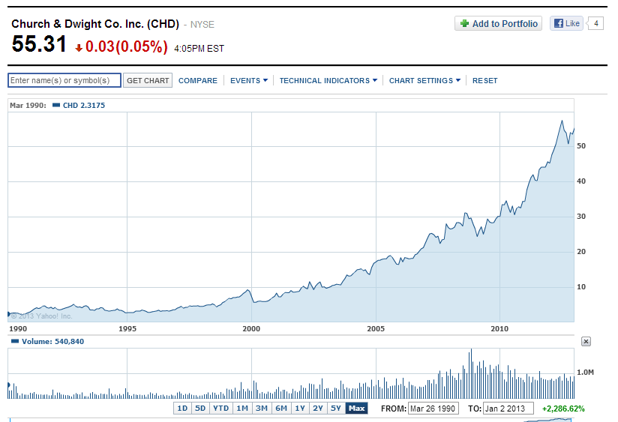618x422 pixels.
Task: Click the 30 y-axis price label
Action: [x=581, y=217]
